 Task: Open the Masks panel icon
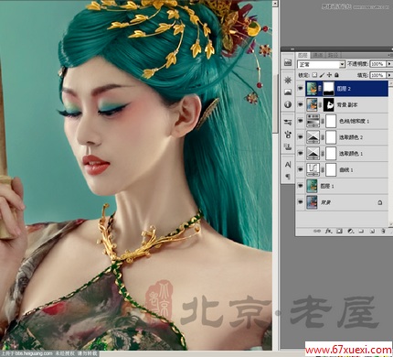pos(288,92)
